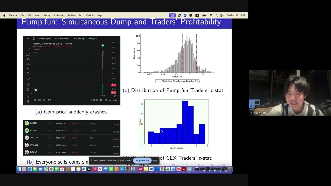Click the green DB bubble marker above candles
The height and width of the screenshot is (186, 331).
point(103,46)
